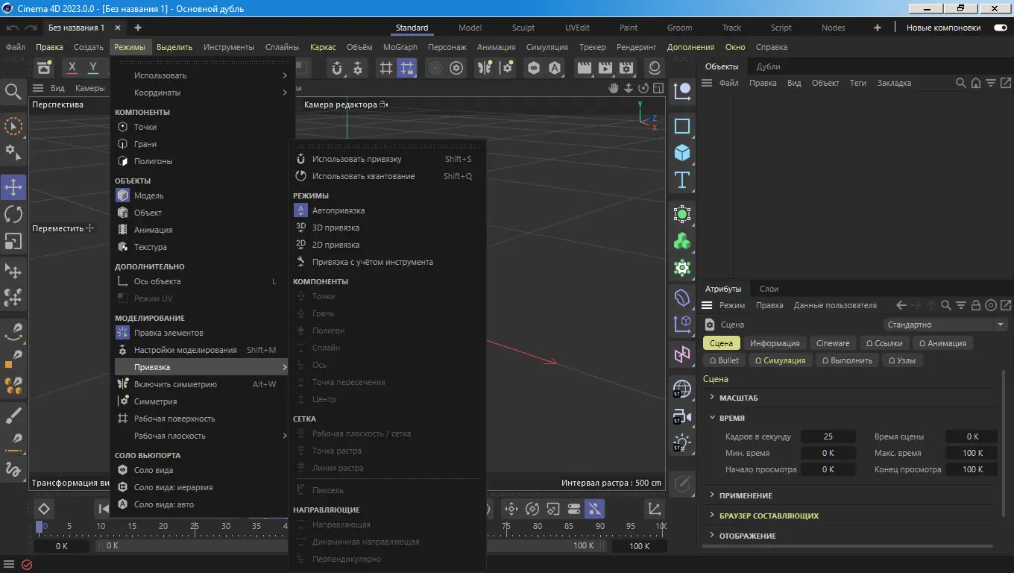
Task: Switch to the Model workspace tab
Action: tap(470, 28)
